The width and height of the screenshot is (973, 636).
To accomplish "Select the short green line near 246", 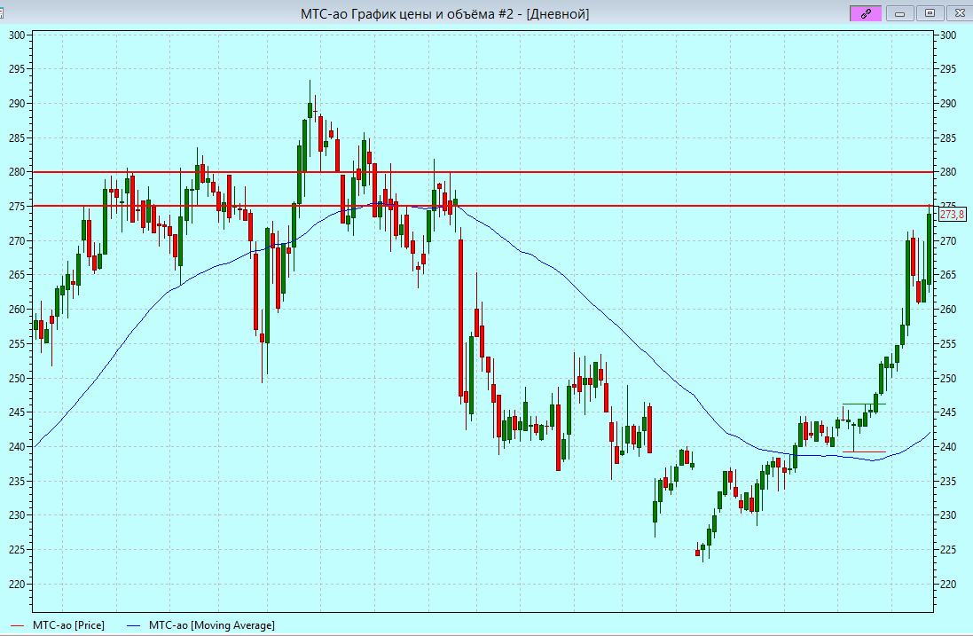I will point(864,404).
